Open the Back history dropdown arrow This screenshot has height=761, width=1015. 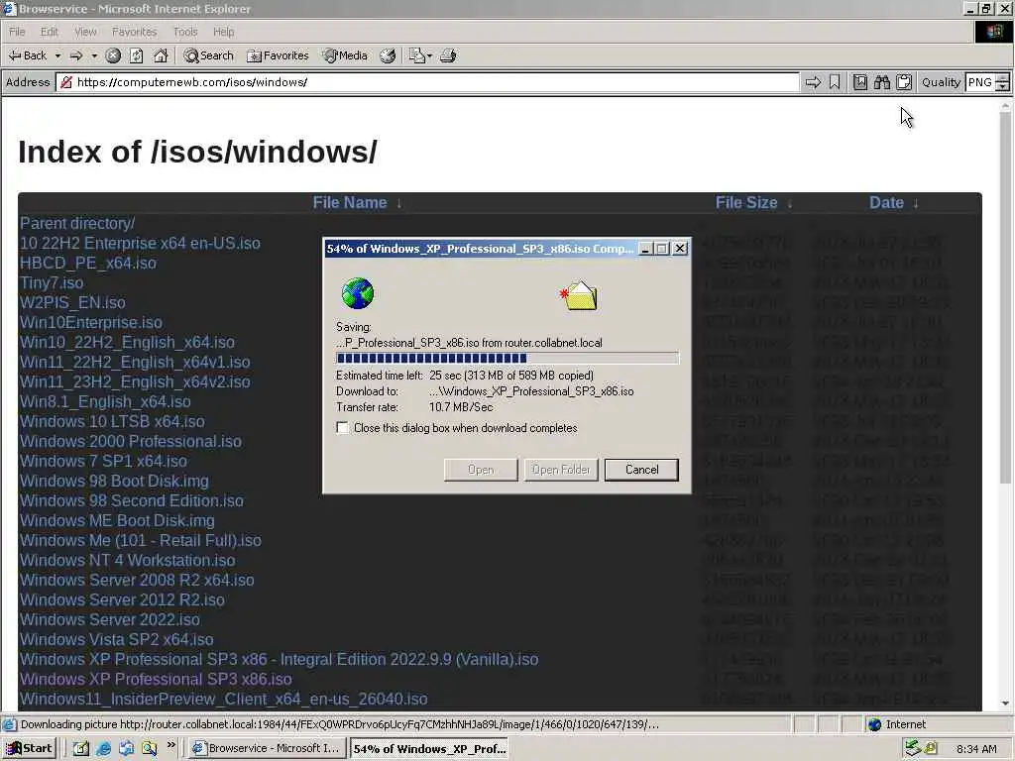click(x=57, y=55)
